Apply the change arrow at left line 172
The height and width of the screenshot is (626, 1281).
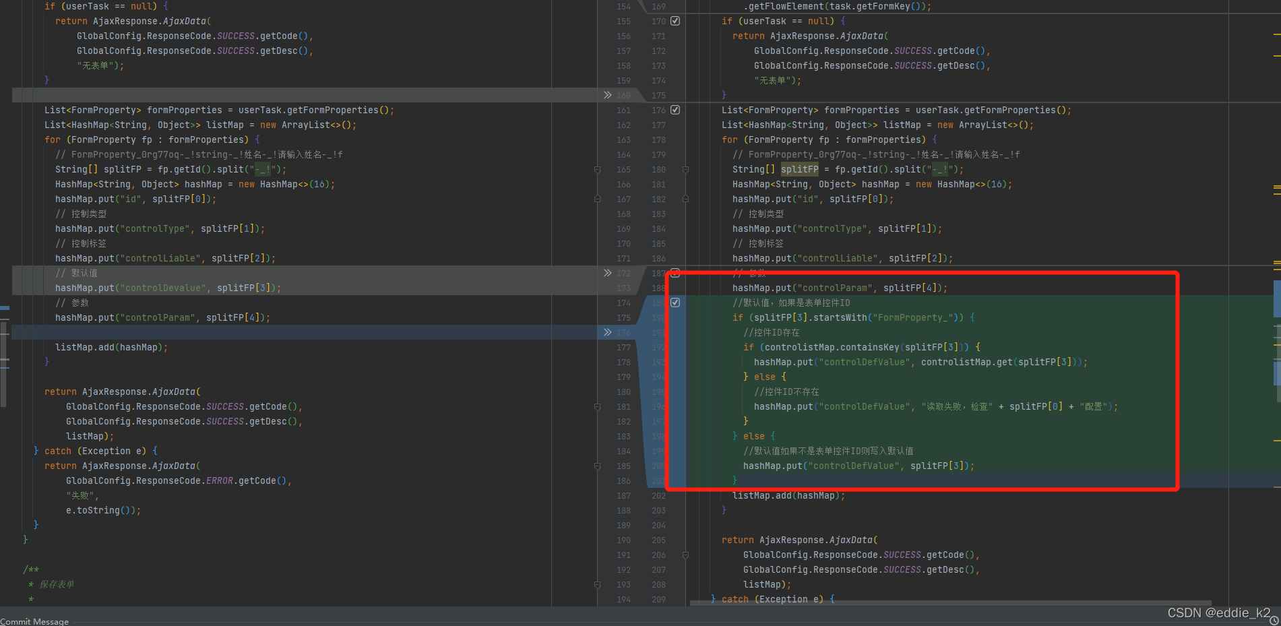point(607,273)
